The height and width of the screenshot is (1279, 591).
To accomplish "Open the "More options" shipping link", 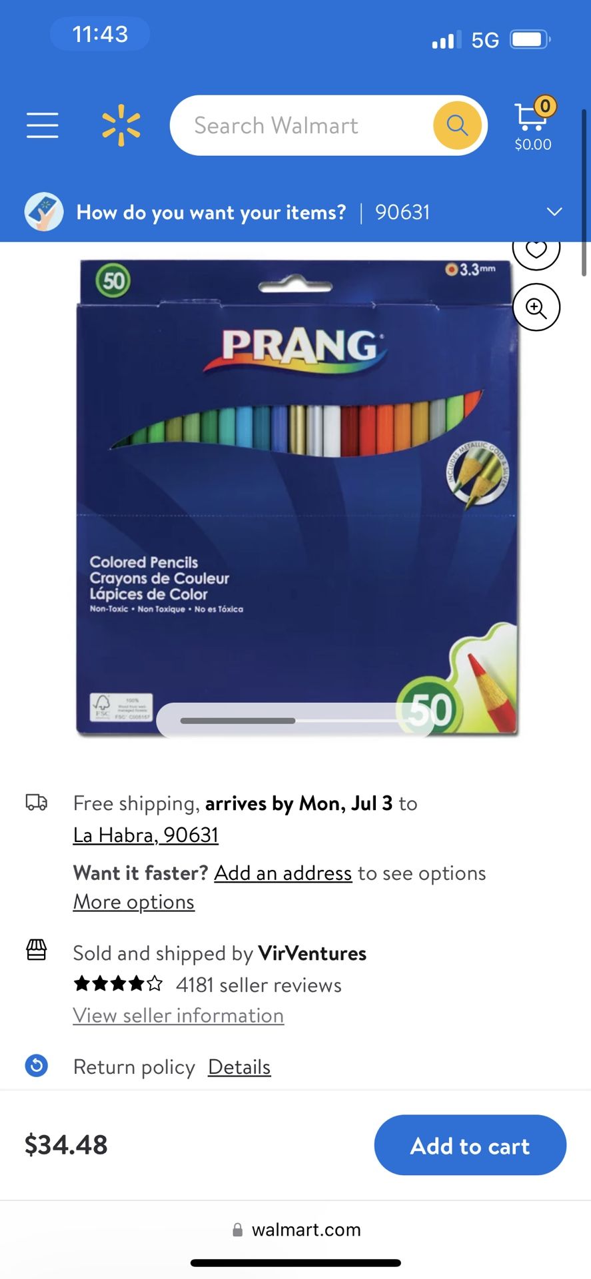I will [134, 901].
